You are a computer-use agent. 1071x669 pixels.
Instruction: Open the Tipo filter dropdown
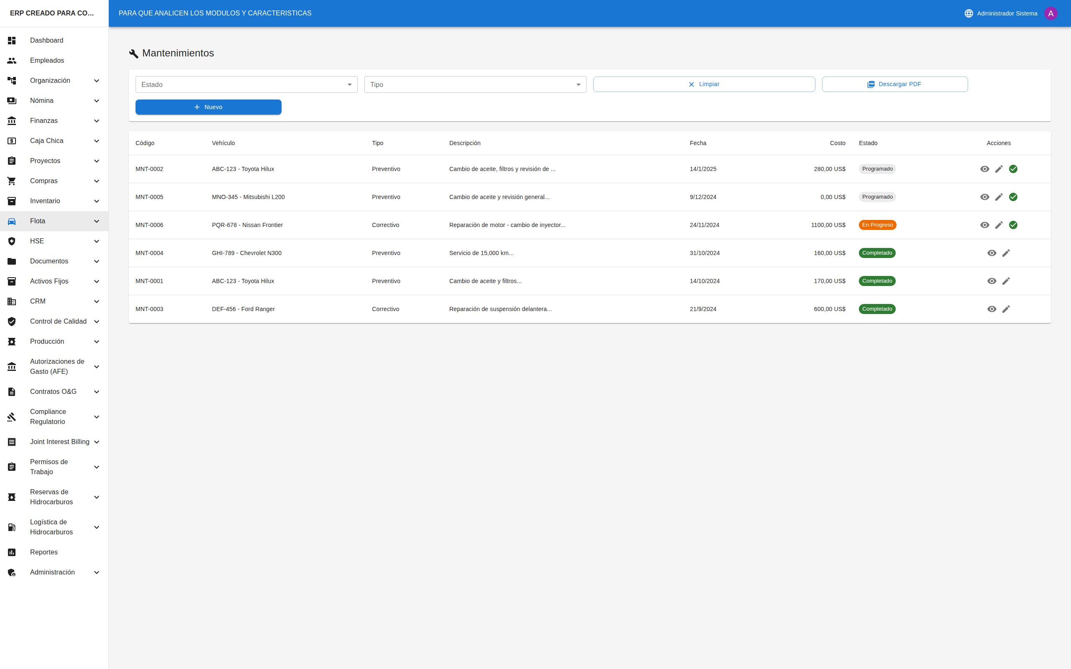[475, 84]
